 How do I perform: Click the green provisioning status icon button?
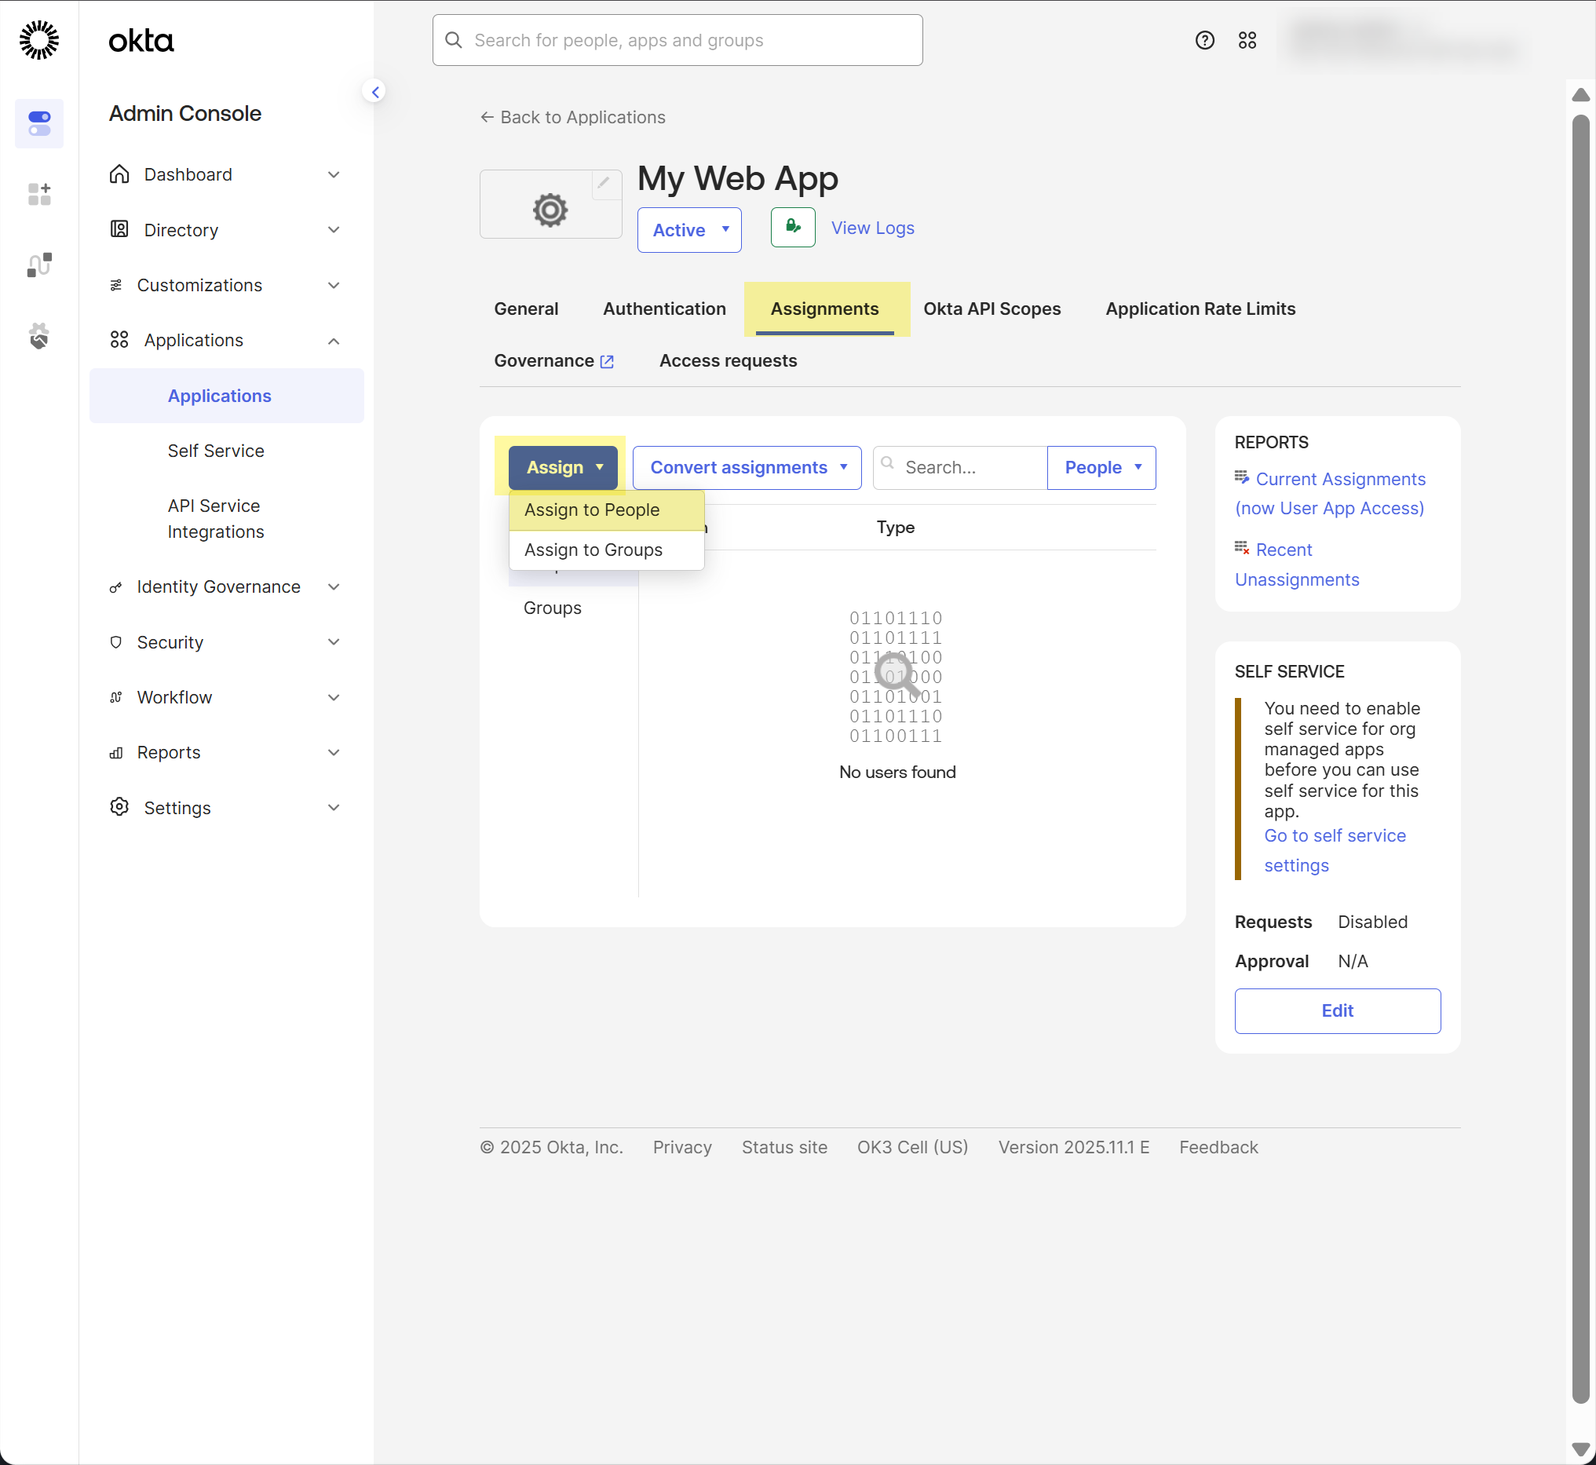tap(792, 228)
